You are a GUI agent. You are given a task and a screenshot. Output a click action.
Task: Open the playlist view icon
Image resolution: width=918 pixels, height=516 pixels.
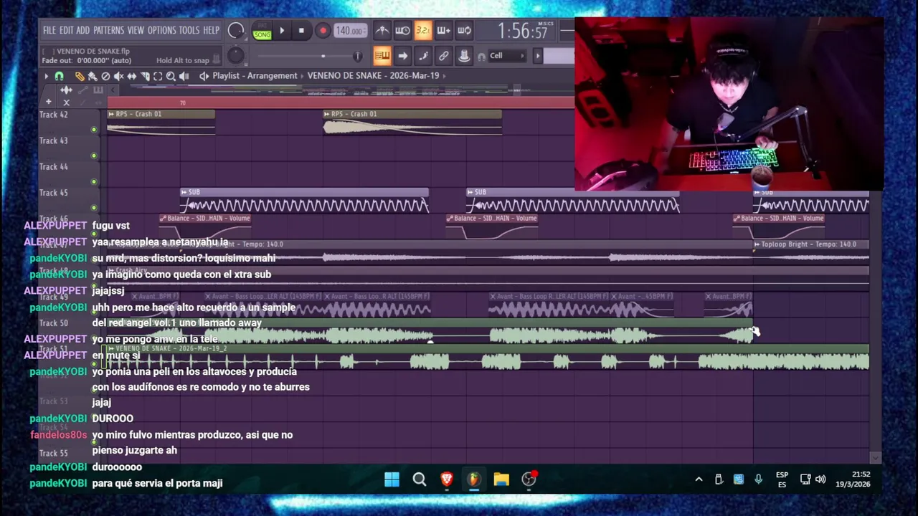[382, 56]
